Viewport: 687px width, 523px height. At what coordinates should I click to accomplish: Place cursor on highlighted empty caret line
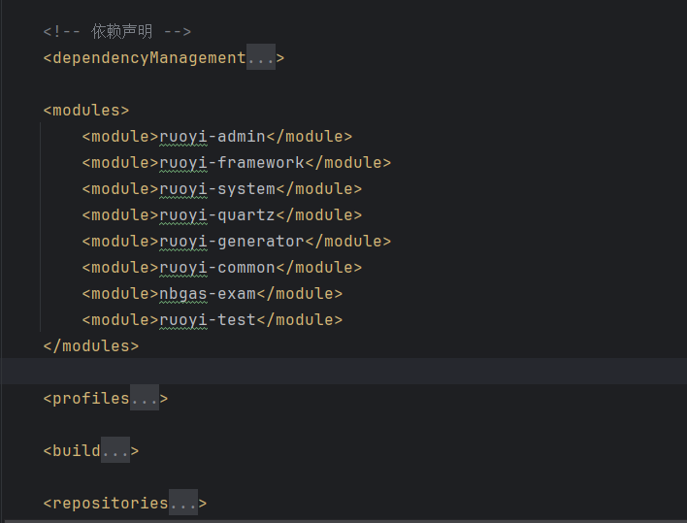[343, 372]
